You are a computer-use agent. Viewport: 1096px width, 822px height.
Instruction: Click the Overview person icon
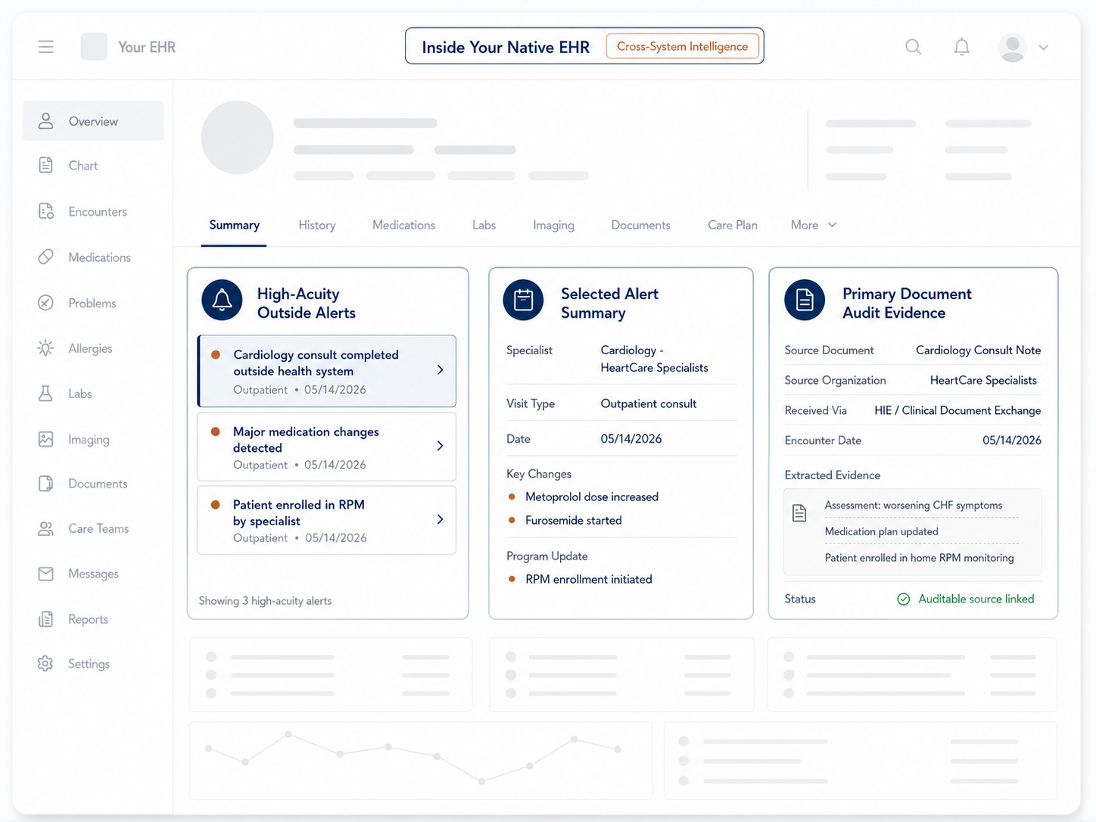[x=45, y=121]
